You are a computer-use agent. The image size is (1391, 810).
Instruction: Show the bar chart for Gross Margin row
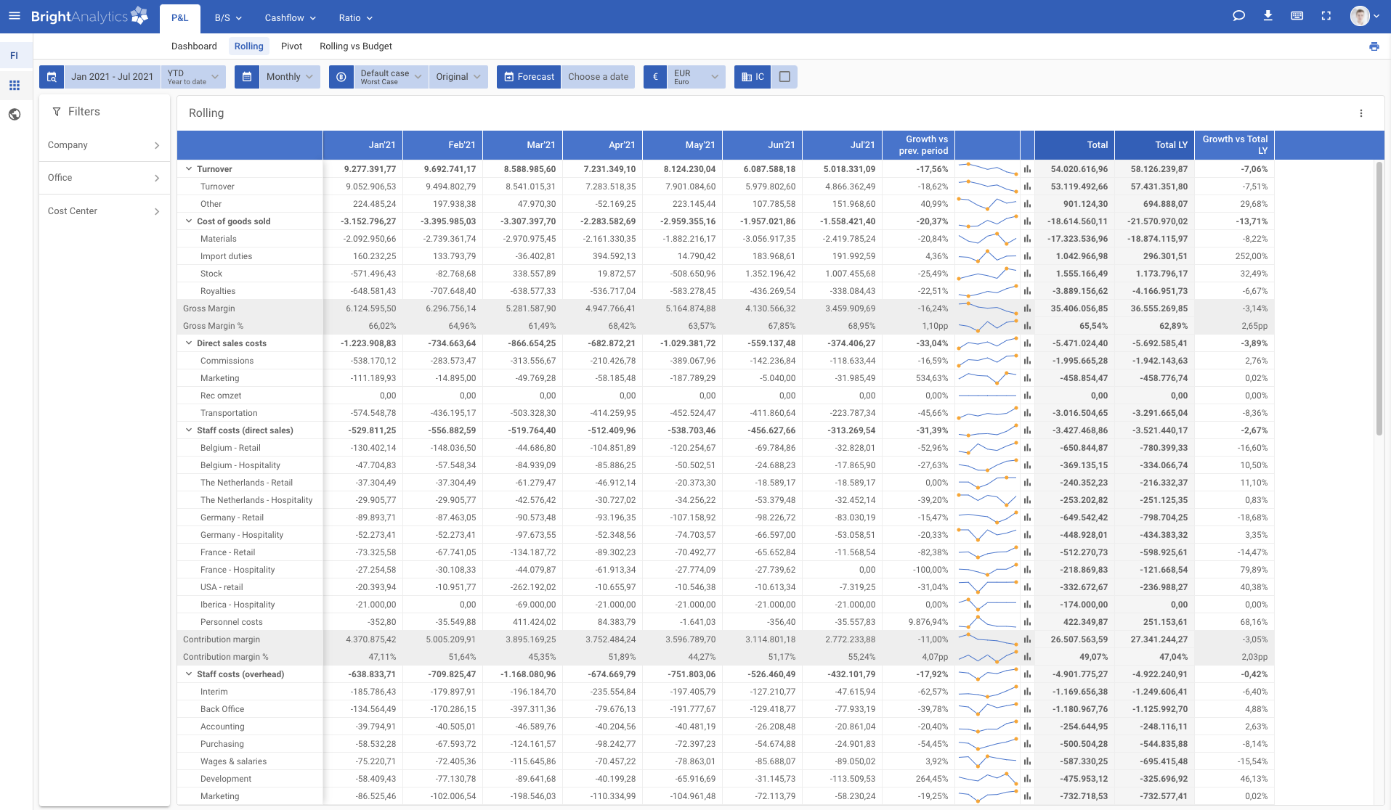tap(1026, 308)
